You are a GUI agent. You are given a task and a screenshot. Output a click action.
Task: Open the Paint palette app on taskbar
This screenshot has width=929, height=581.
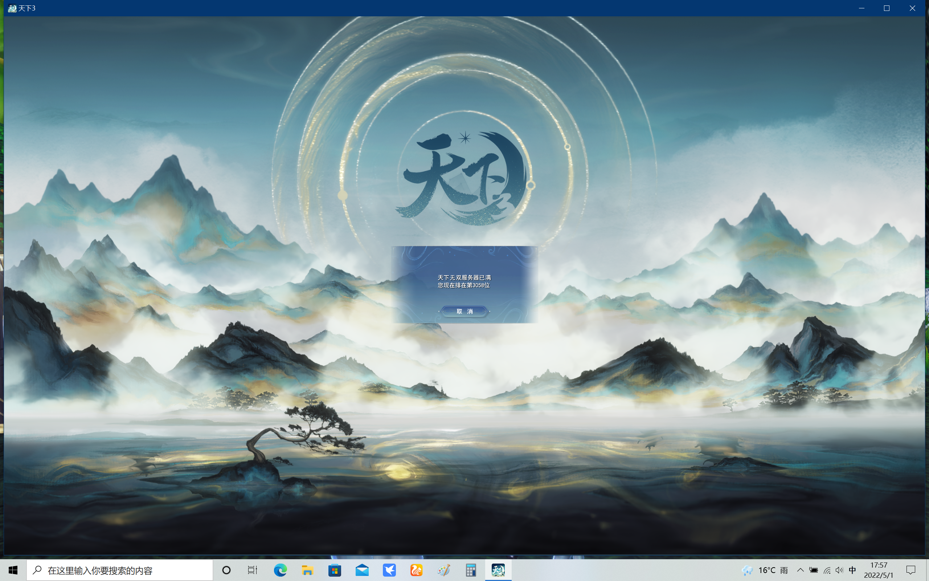443,570
